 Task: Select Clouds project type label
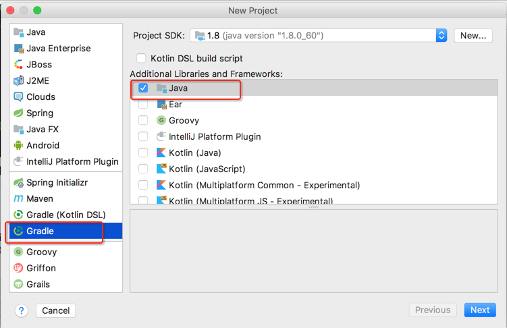41,97
